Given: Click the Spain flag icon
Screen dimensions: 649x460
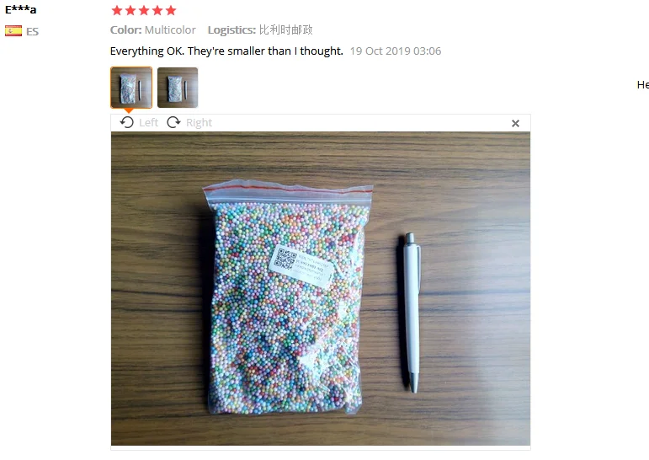Looking at the screenshot, I should [13, 31].
